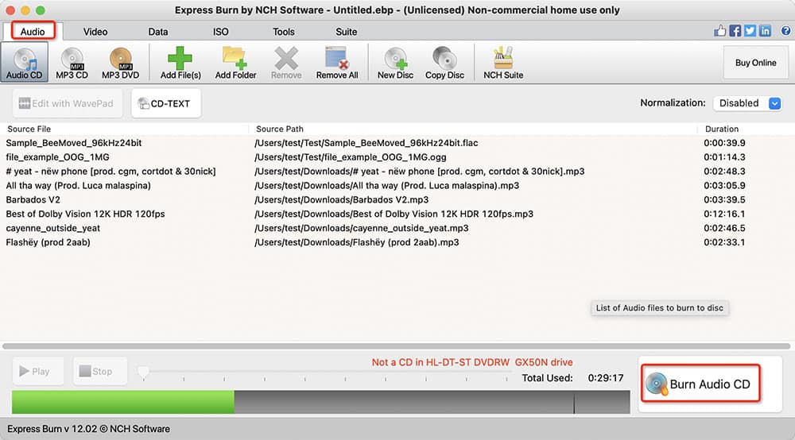
Task: Click the Total Used 0:29:17 value
Action: pos(605,378)
